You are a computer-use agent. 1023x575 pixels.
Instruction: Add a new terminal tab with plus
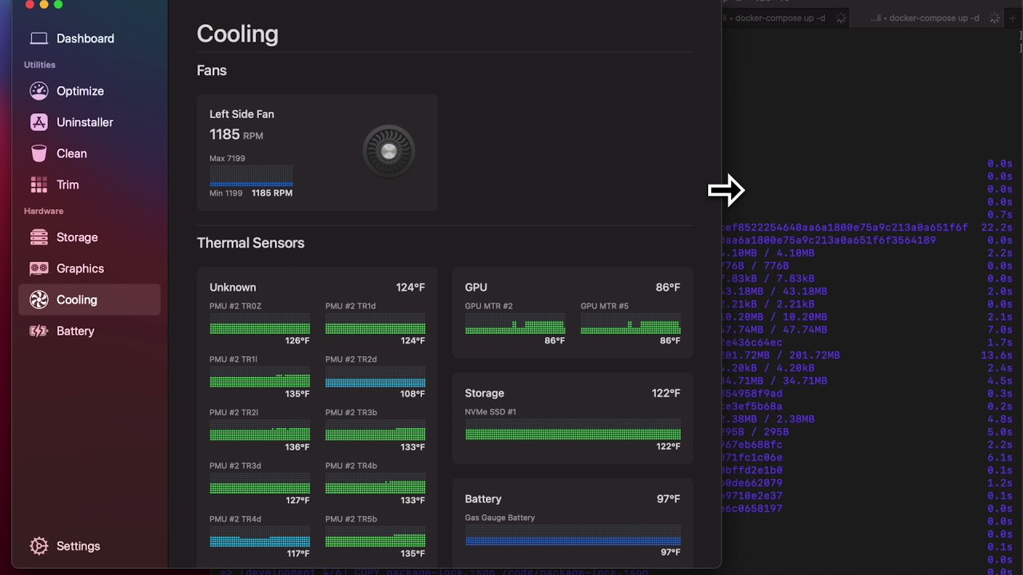coord(1013,18)
